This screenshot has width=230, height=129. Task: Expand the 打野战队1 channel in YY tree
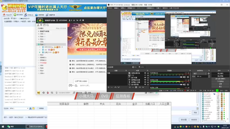pyautogui.click(x=39, y=58)
